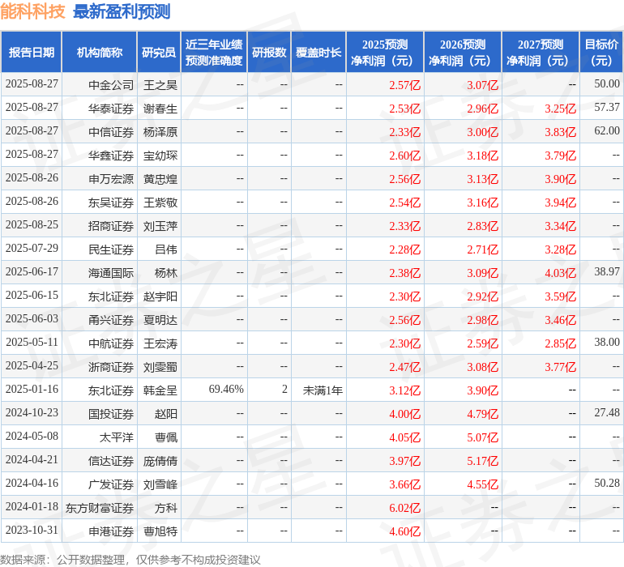The height and width of the screenshot is (567, 624).
Task: Select the 中金公司 institution cell
Action: coord(111,85)
